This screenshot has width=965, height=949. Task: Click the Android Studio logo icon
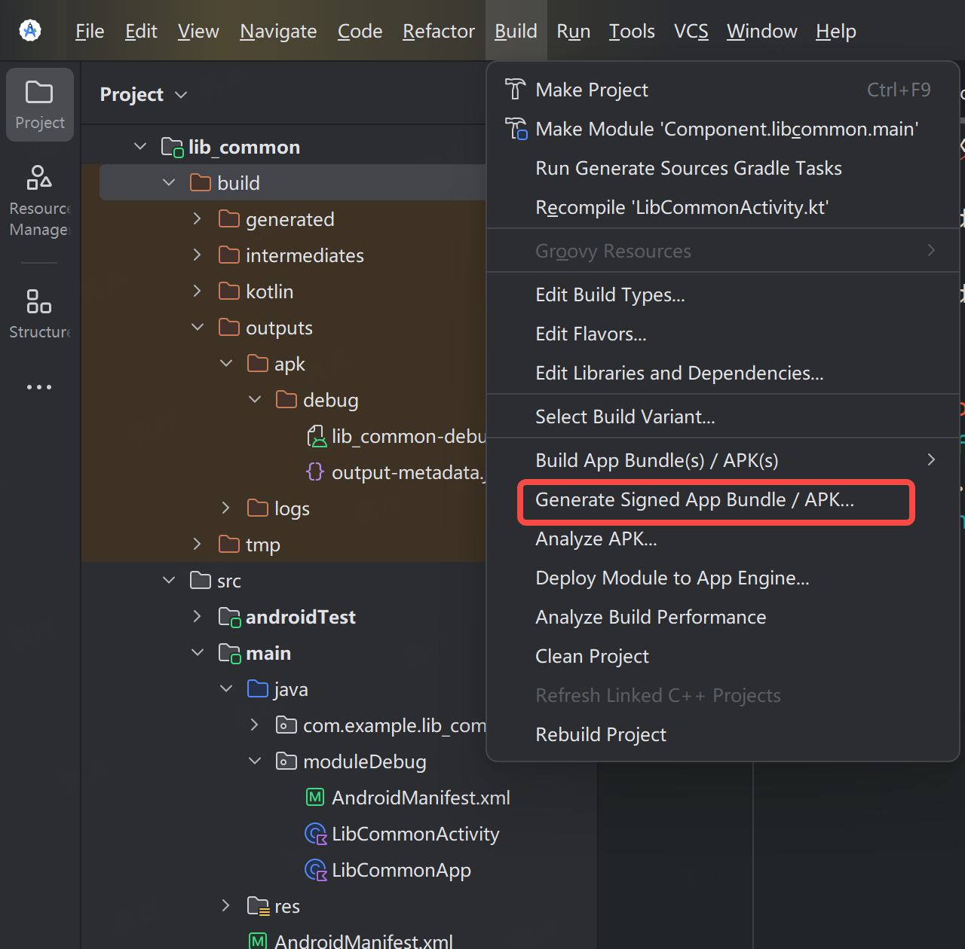(30, 30)
